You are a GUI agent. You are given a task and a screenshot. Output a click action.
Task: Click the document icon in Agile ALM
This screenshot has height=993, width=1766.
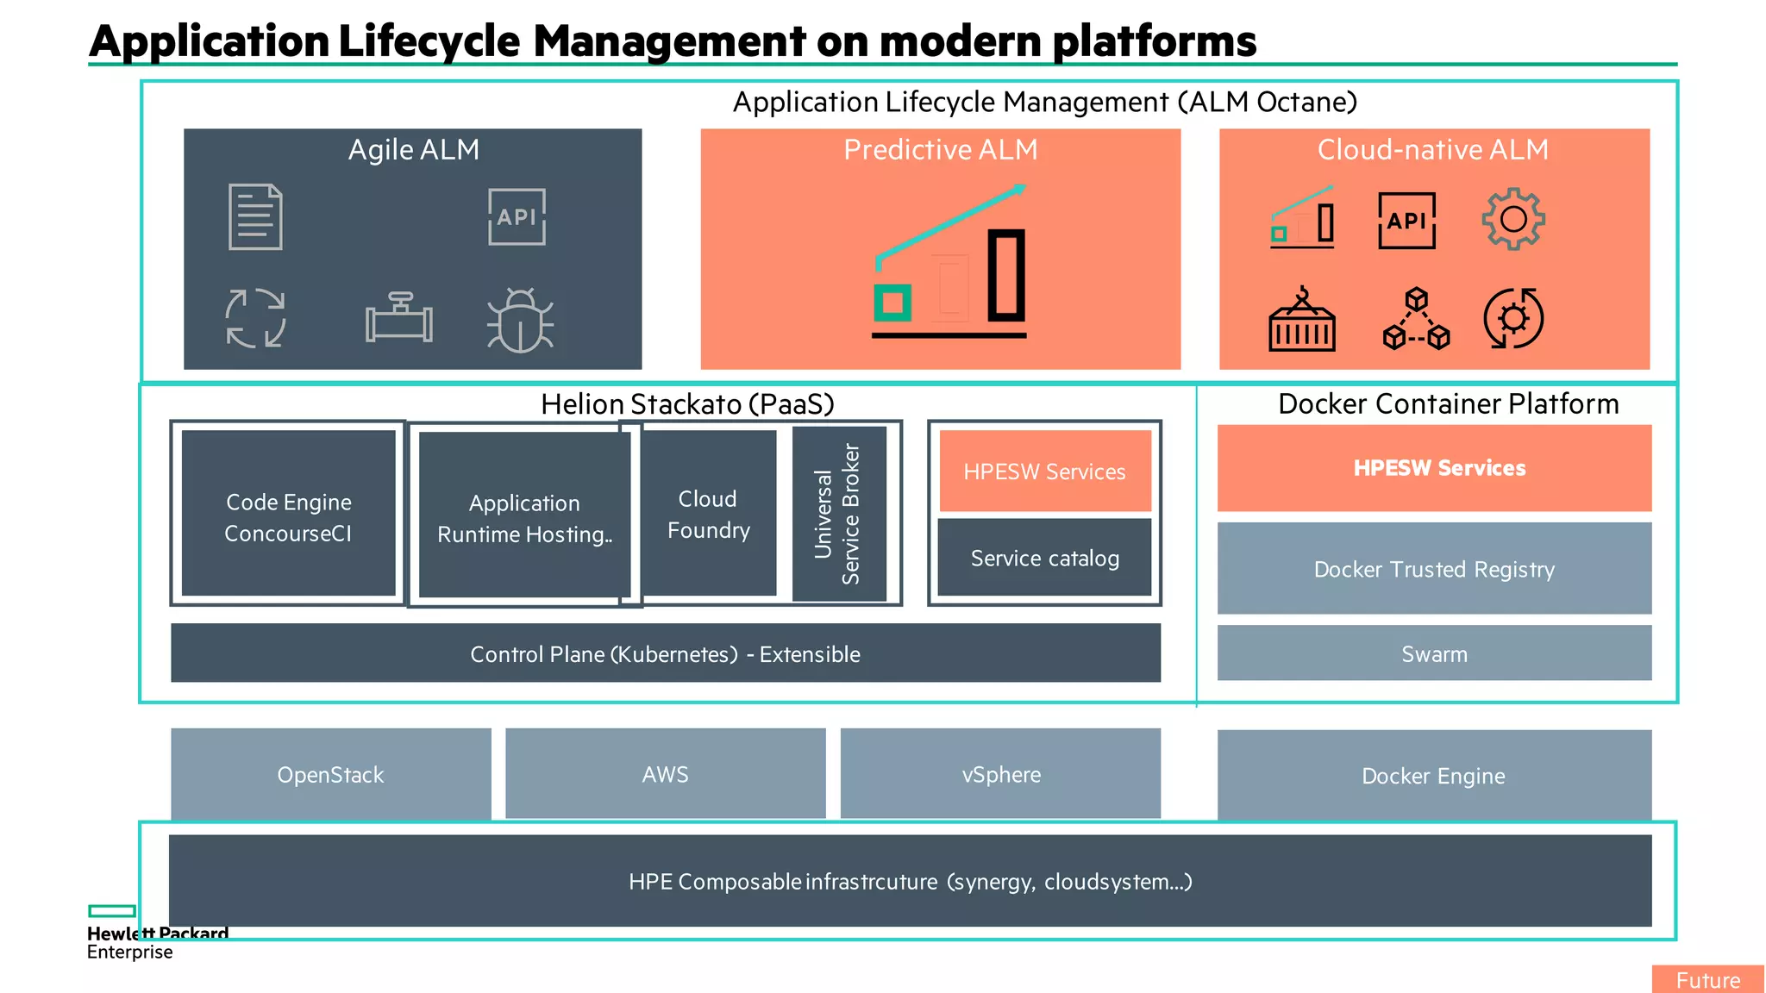point(255,217)
